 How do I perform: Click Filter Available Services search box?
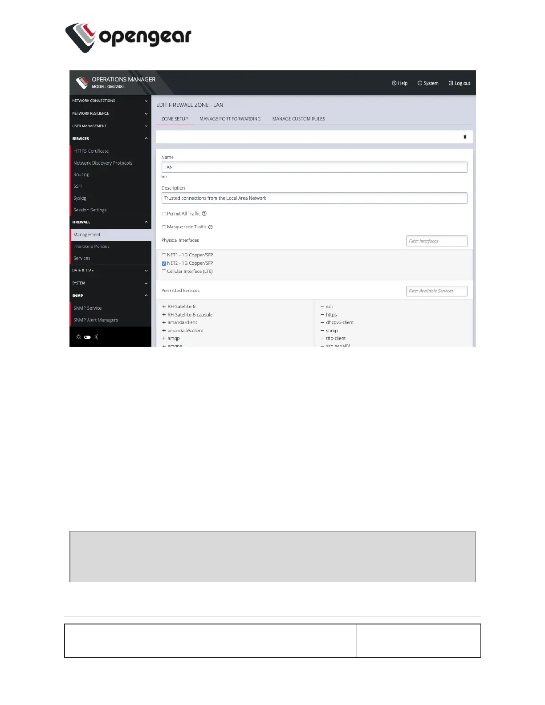click(x=437, y=291)
